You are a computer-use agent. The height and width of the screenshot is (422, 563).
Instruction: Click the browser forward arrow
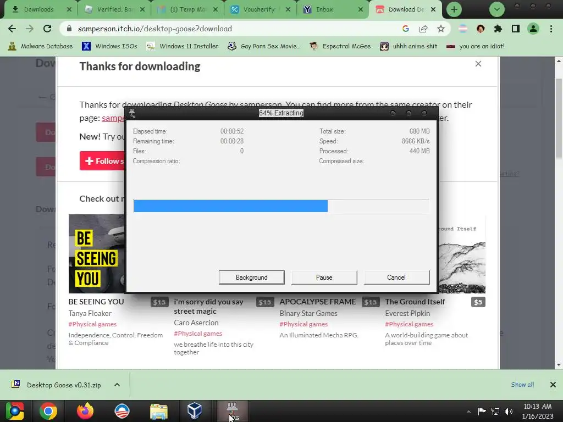[30, 29]
